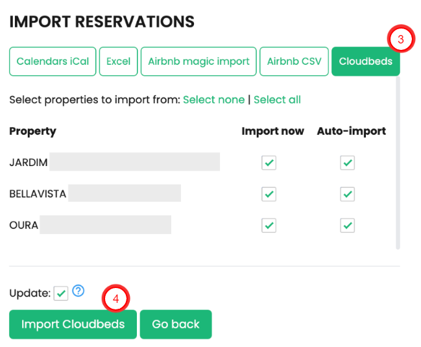This screenshot has width=421, height=347.
Task: Click the step 3 circle marker
Action: tap(401, 40)
